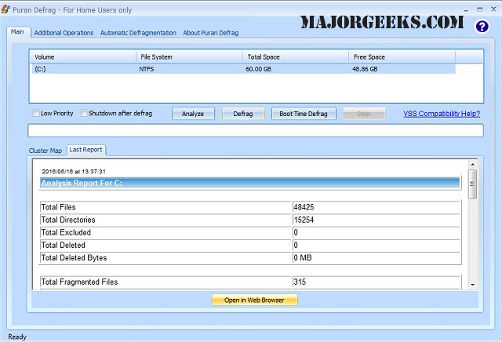
Task: Click the Total Space column header
Action: [x=296, y=57]
